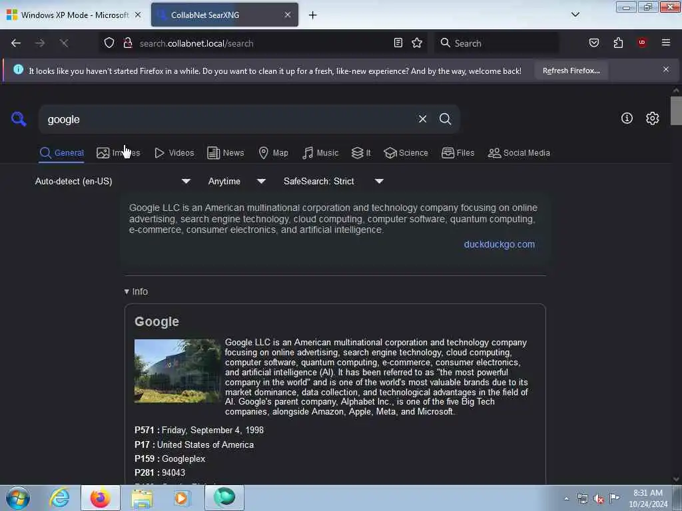Open the extensions puzzle icon
The height and width of the screenshot is (511, 682).
tap(618, 43)
